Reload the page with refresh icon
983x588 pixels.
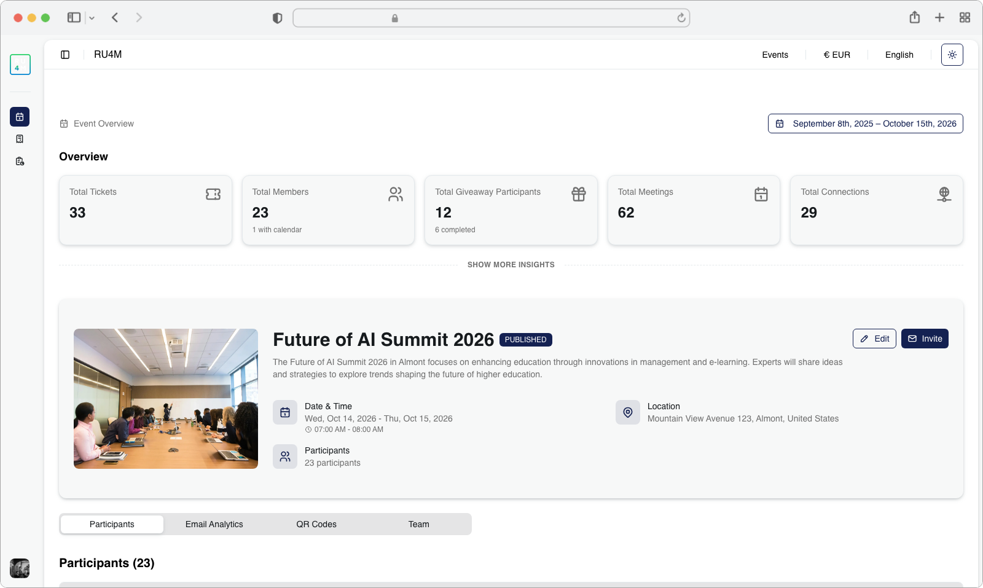coord(681,18)
